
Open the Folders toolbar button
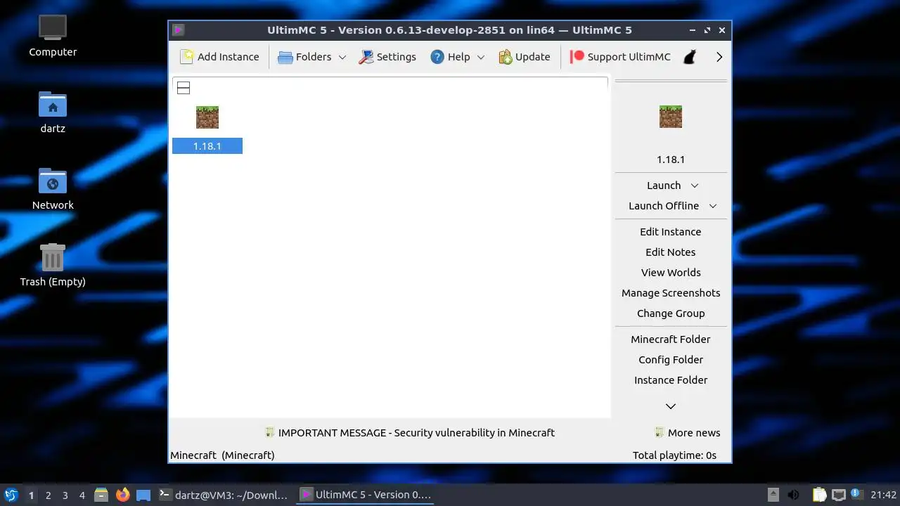pyautogui.click(x=304, y=57)
